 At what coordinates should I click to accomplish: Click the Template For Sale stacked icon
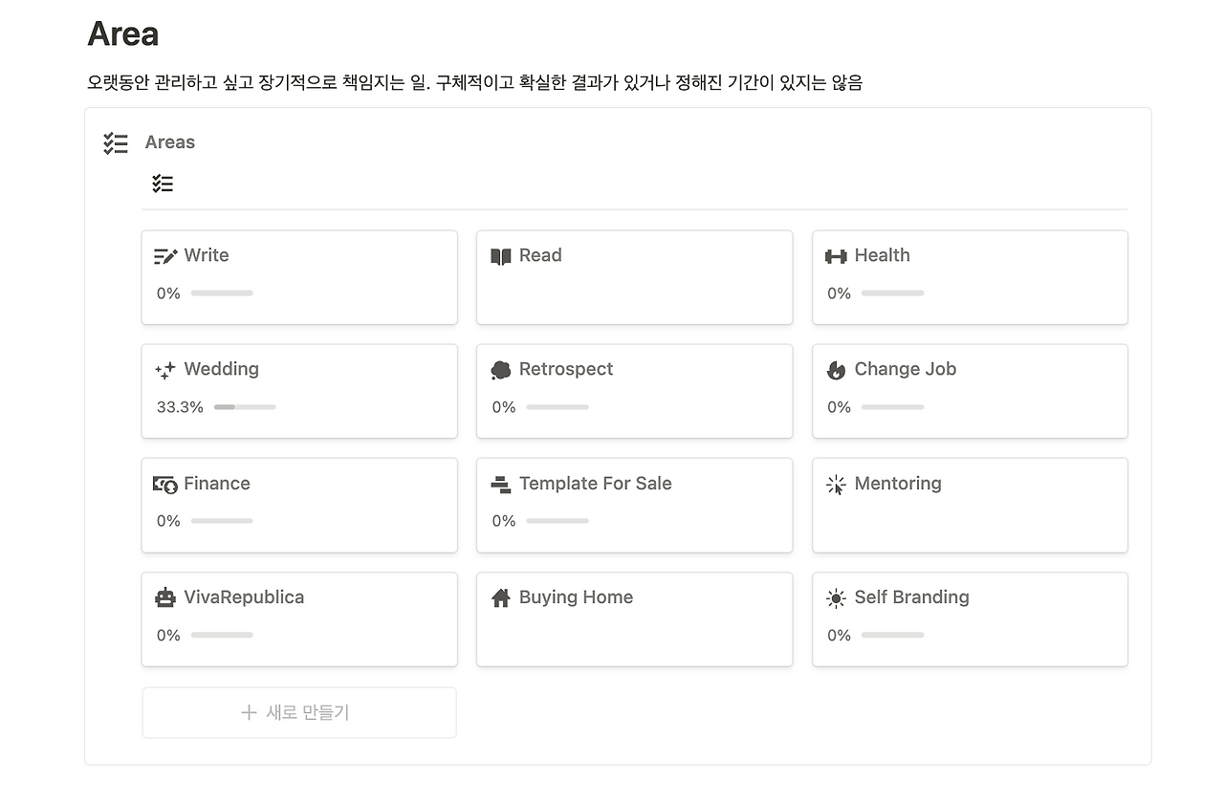coord(500,483)
